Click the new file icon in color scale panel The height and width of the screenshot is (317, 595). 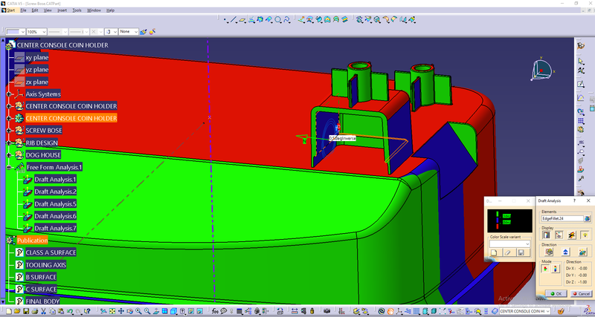(493, 253)
